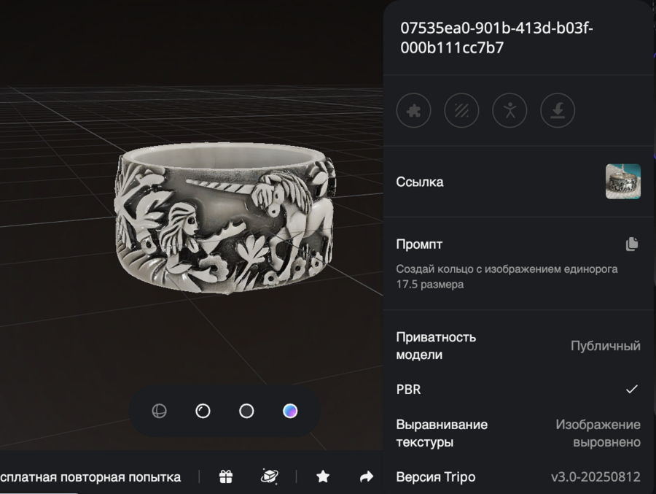Toggle the PBR checkmark
Viewport: 656px width, 494px height.
click(x=632, y=389)
